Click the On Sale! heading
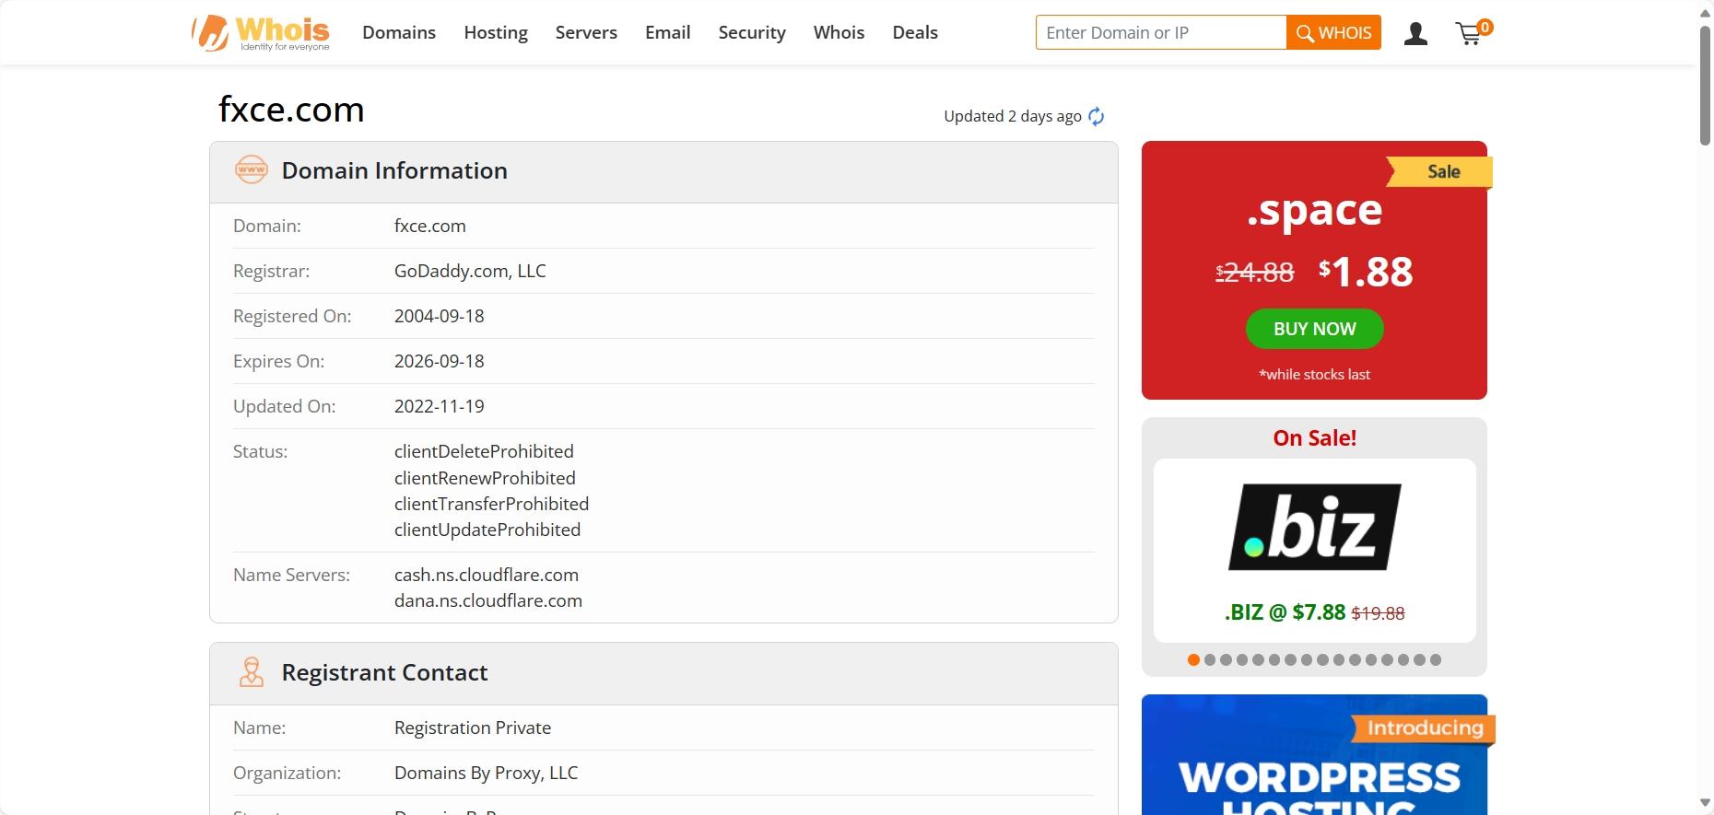 pyautogui.click(x=1314, y=438)
